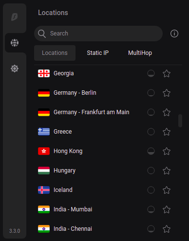The image size is (189, 241).
Task: Click the Surfshark logo in the sidebar
Action: tap(15, 17)
